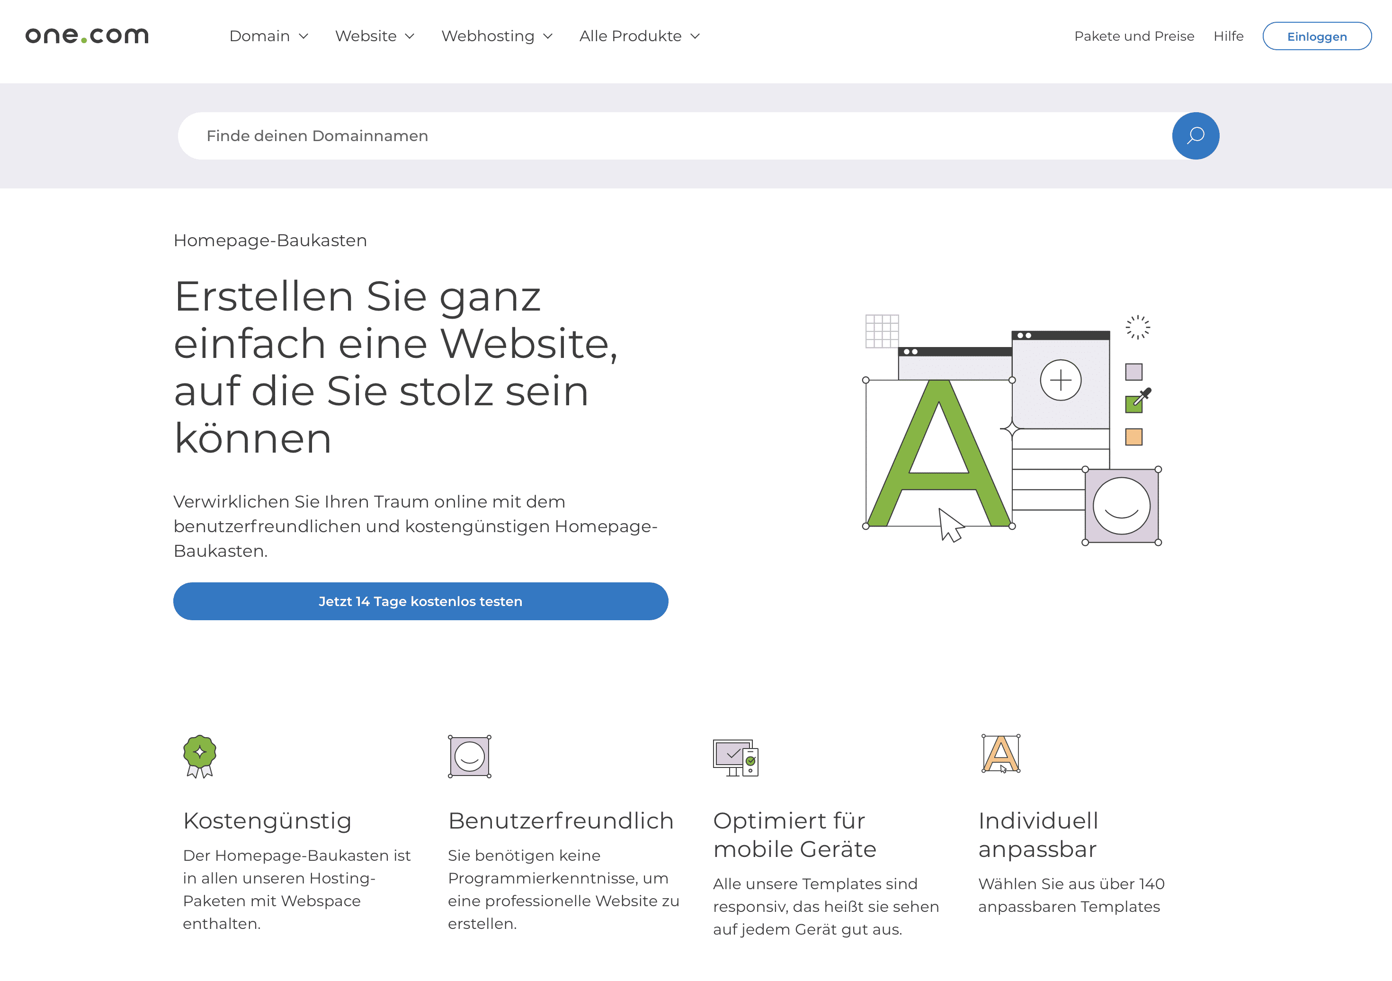Open the Webhosting dropdown menu
Screen dimensions: 1392x981
[x=497, y=36]
